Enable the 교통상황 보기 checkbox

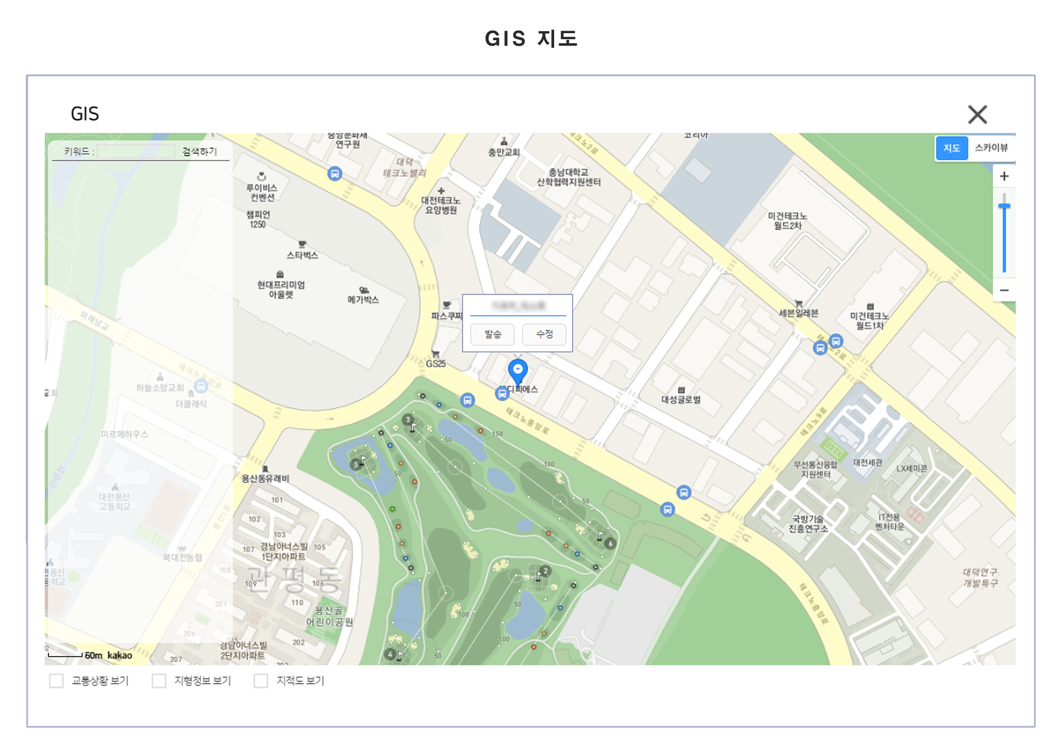[x=56, y=681]
